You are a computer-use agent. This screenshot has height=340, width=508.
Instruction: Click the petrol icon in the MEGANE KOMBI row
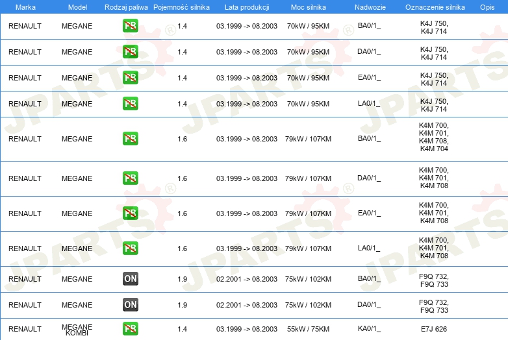(131, 329)
